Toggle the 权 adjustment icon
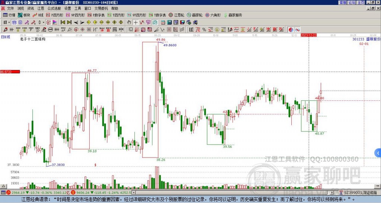Image resolution: width=381 pixels, height=203 pixels. 48,23
